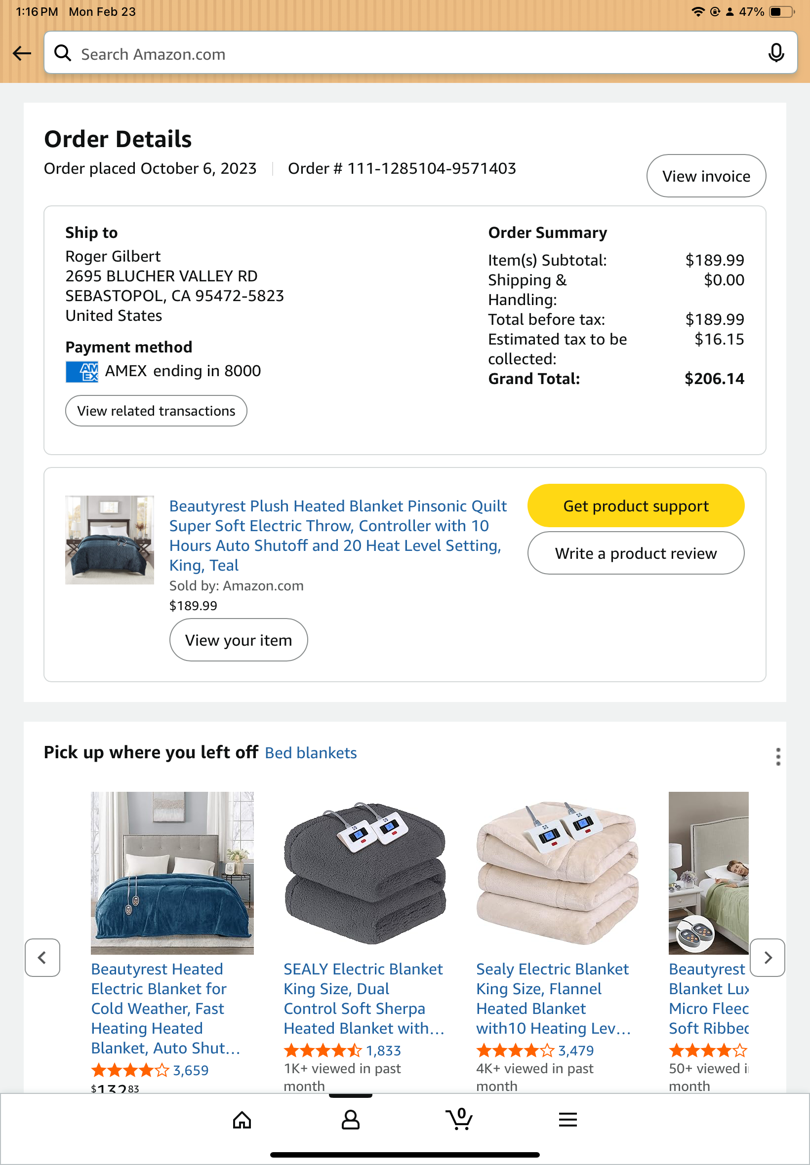Click the View your item button
This screenshot has width=810, height=1165.
(x=239, y=640)
